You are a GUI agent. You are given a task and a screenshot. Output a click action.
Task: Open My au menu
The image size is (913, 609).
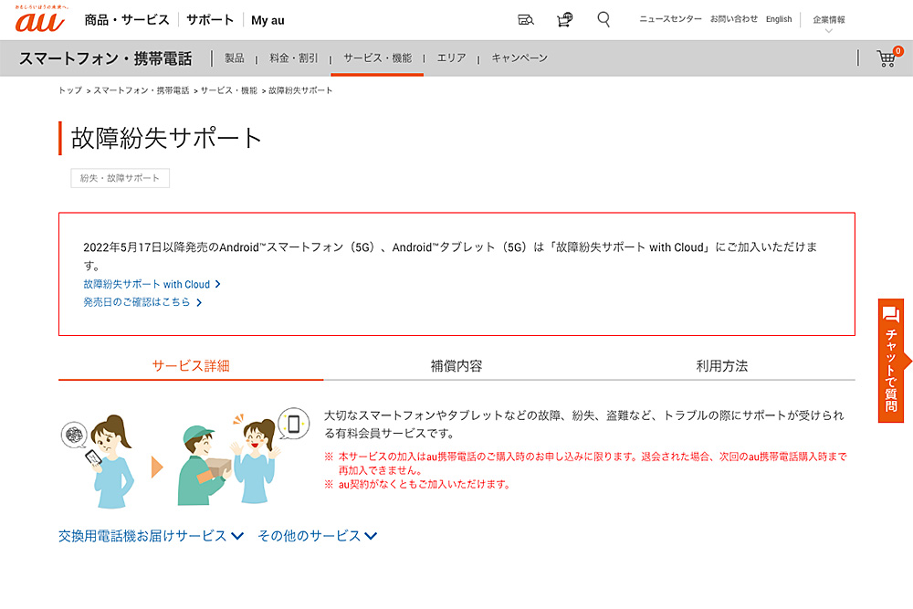click(268, 20)
